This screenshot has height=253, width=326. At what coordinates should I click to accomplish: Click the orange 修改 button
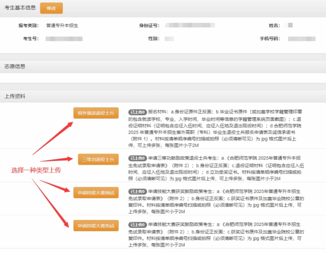point(51,8)
